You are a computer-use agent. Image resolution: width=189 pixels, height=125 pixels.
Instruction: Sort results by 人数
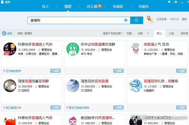click(x=171, y=33)
